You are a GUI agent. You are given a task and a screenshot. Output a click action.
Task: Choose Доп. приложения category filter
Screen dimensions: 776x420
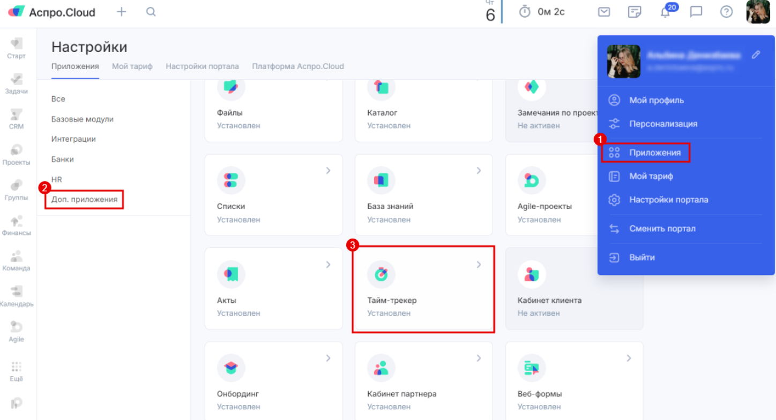point(84,199)
